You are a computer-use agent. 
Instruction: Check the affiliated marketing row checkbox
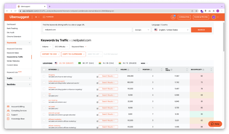click(44, 120)
